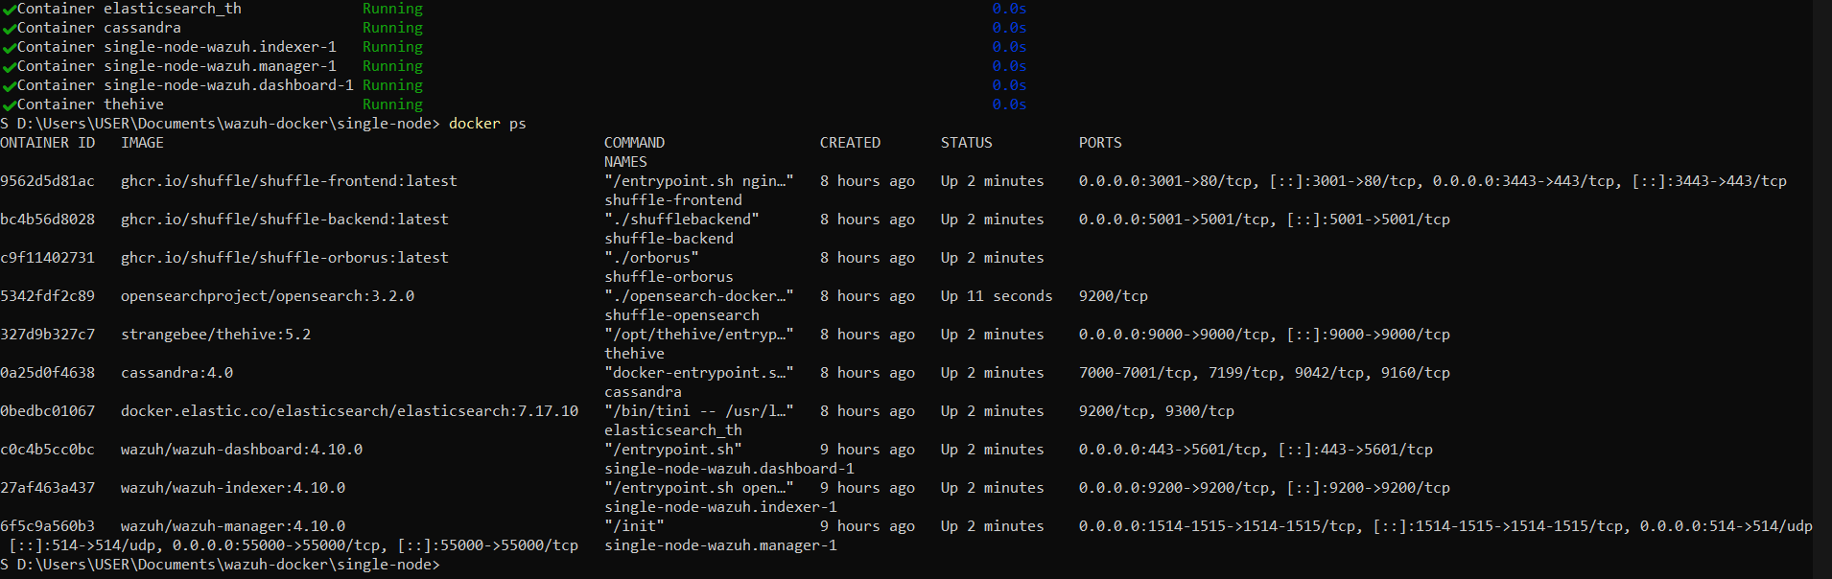Click image ghcr.io/shuffle/shuffle-orborus:latest
Screen dimensions: 1832x579
coord(285,258)
